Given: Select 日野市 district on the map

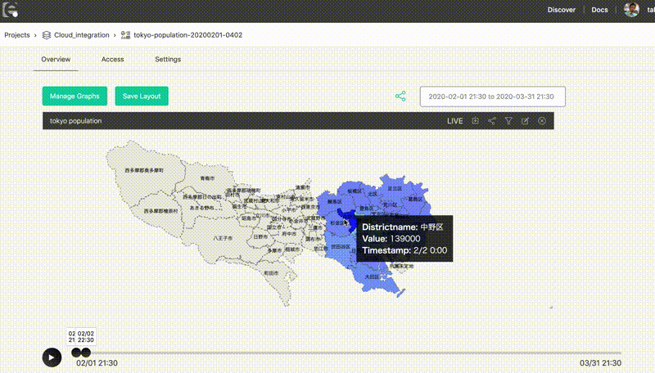Looking at the screenshot, I should [x=260, y=236].
